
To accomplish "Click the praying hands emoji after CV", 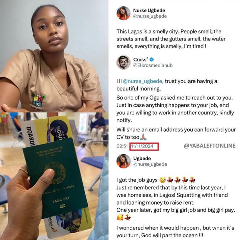I will [143, 137].
